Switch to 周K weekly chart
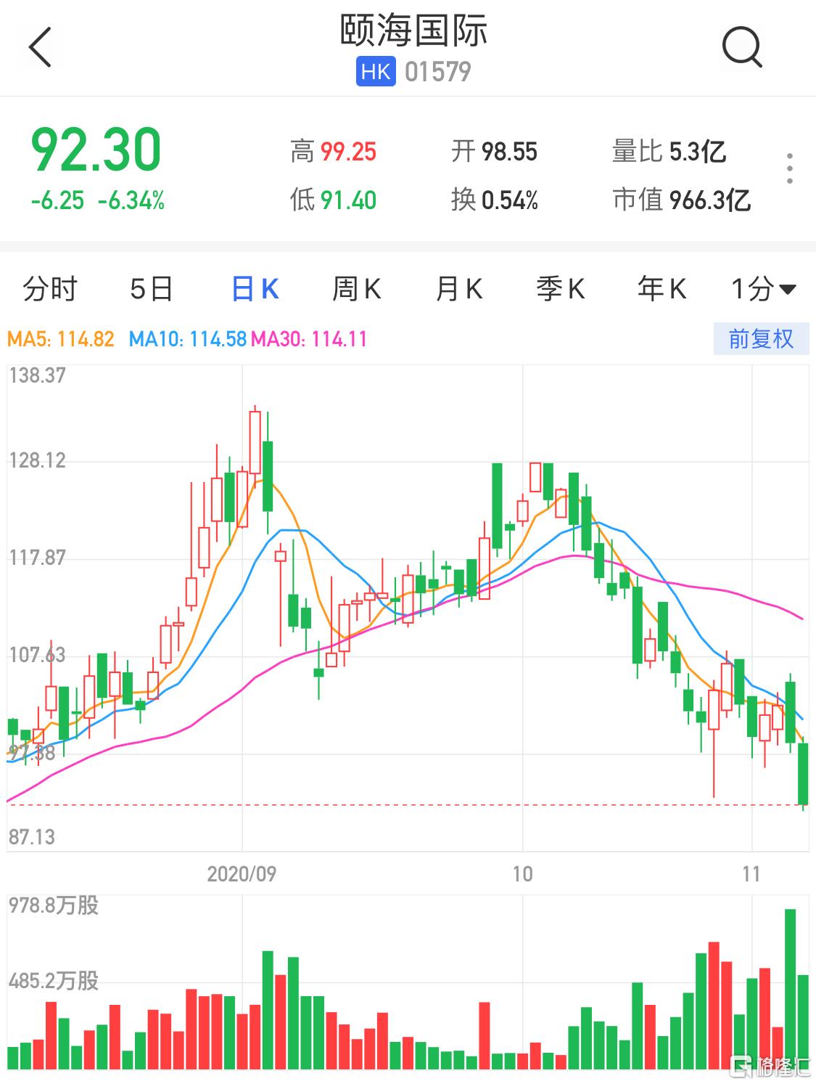Viewport: 816px width, 1084px height. point(356,289)
